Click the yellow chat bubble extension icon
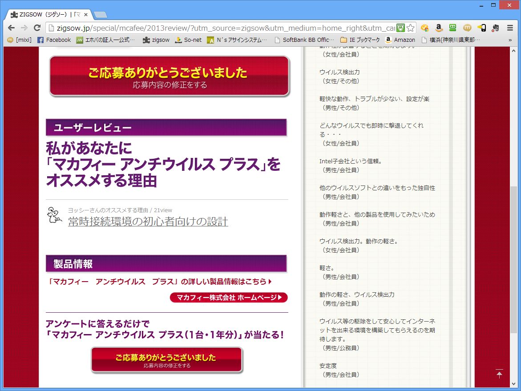The width and height of the screenshot is (521, 391). [424, 28]
